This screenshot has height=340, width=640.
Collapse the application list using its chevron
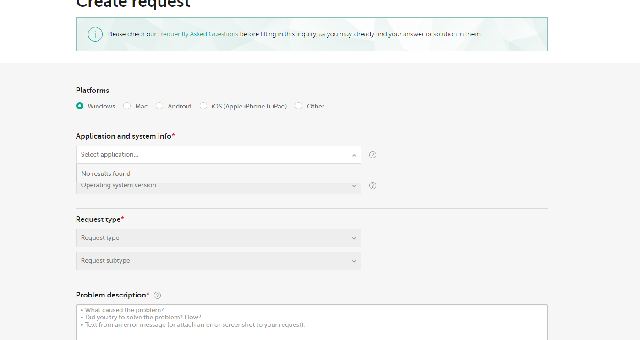click(x=354, y=155)
